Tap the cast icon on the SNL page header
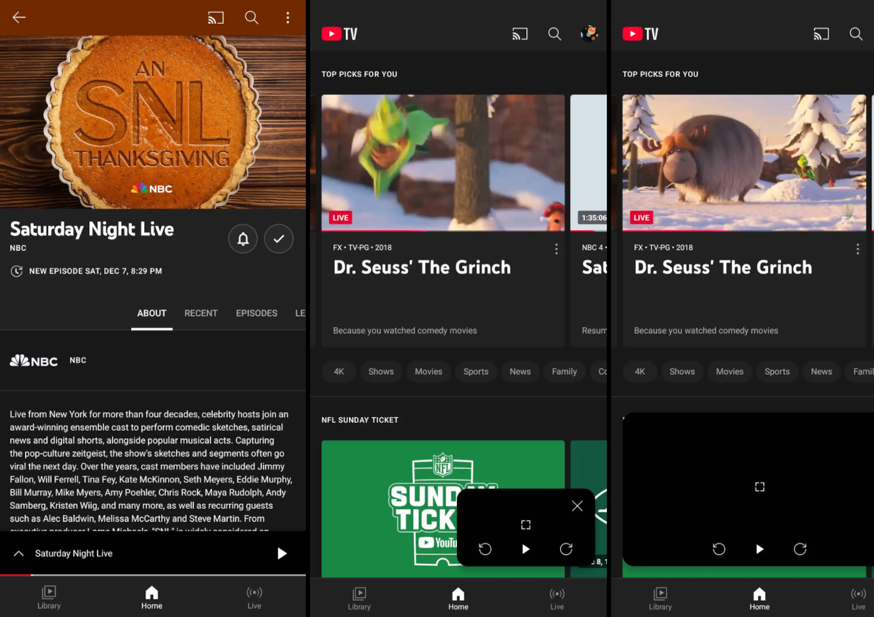 (x=216, y=17)
